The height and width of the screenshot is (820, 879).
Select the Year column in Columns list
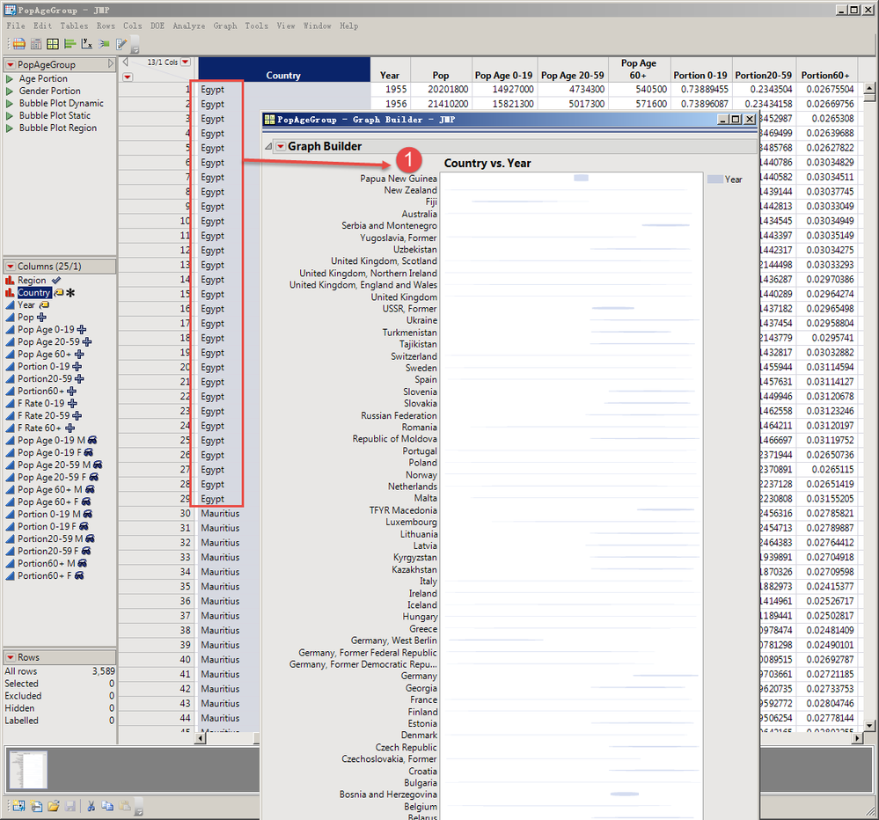click(26, 305)
